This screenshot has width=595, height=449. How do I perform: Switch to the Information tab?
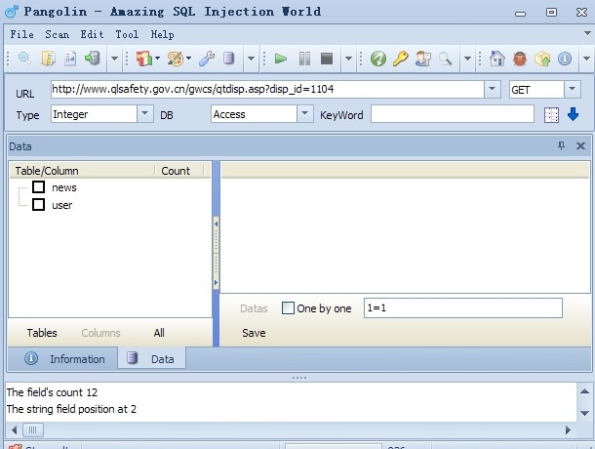(x=63, y=358)
